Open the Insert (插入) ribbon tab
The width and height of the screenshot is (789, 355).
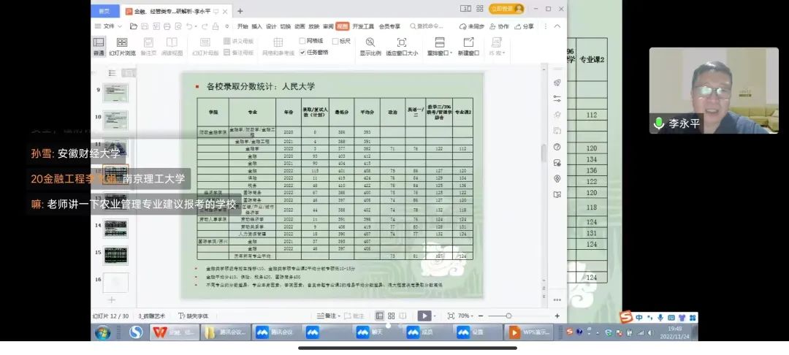coord(257,26)
